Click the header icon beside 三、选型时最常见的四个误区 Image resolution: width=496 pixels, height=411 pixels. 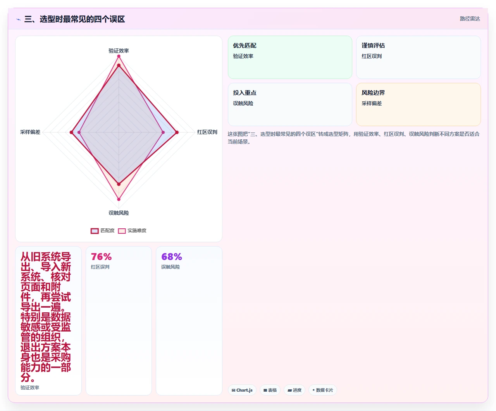[18, 19]
